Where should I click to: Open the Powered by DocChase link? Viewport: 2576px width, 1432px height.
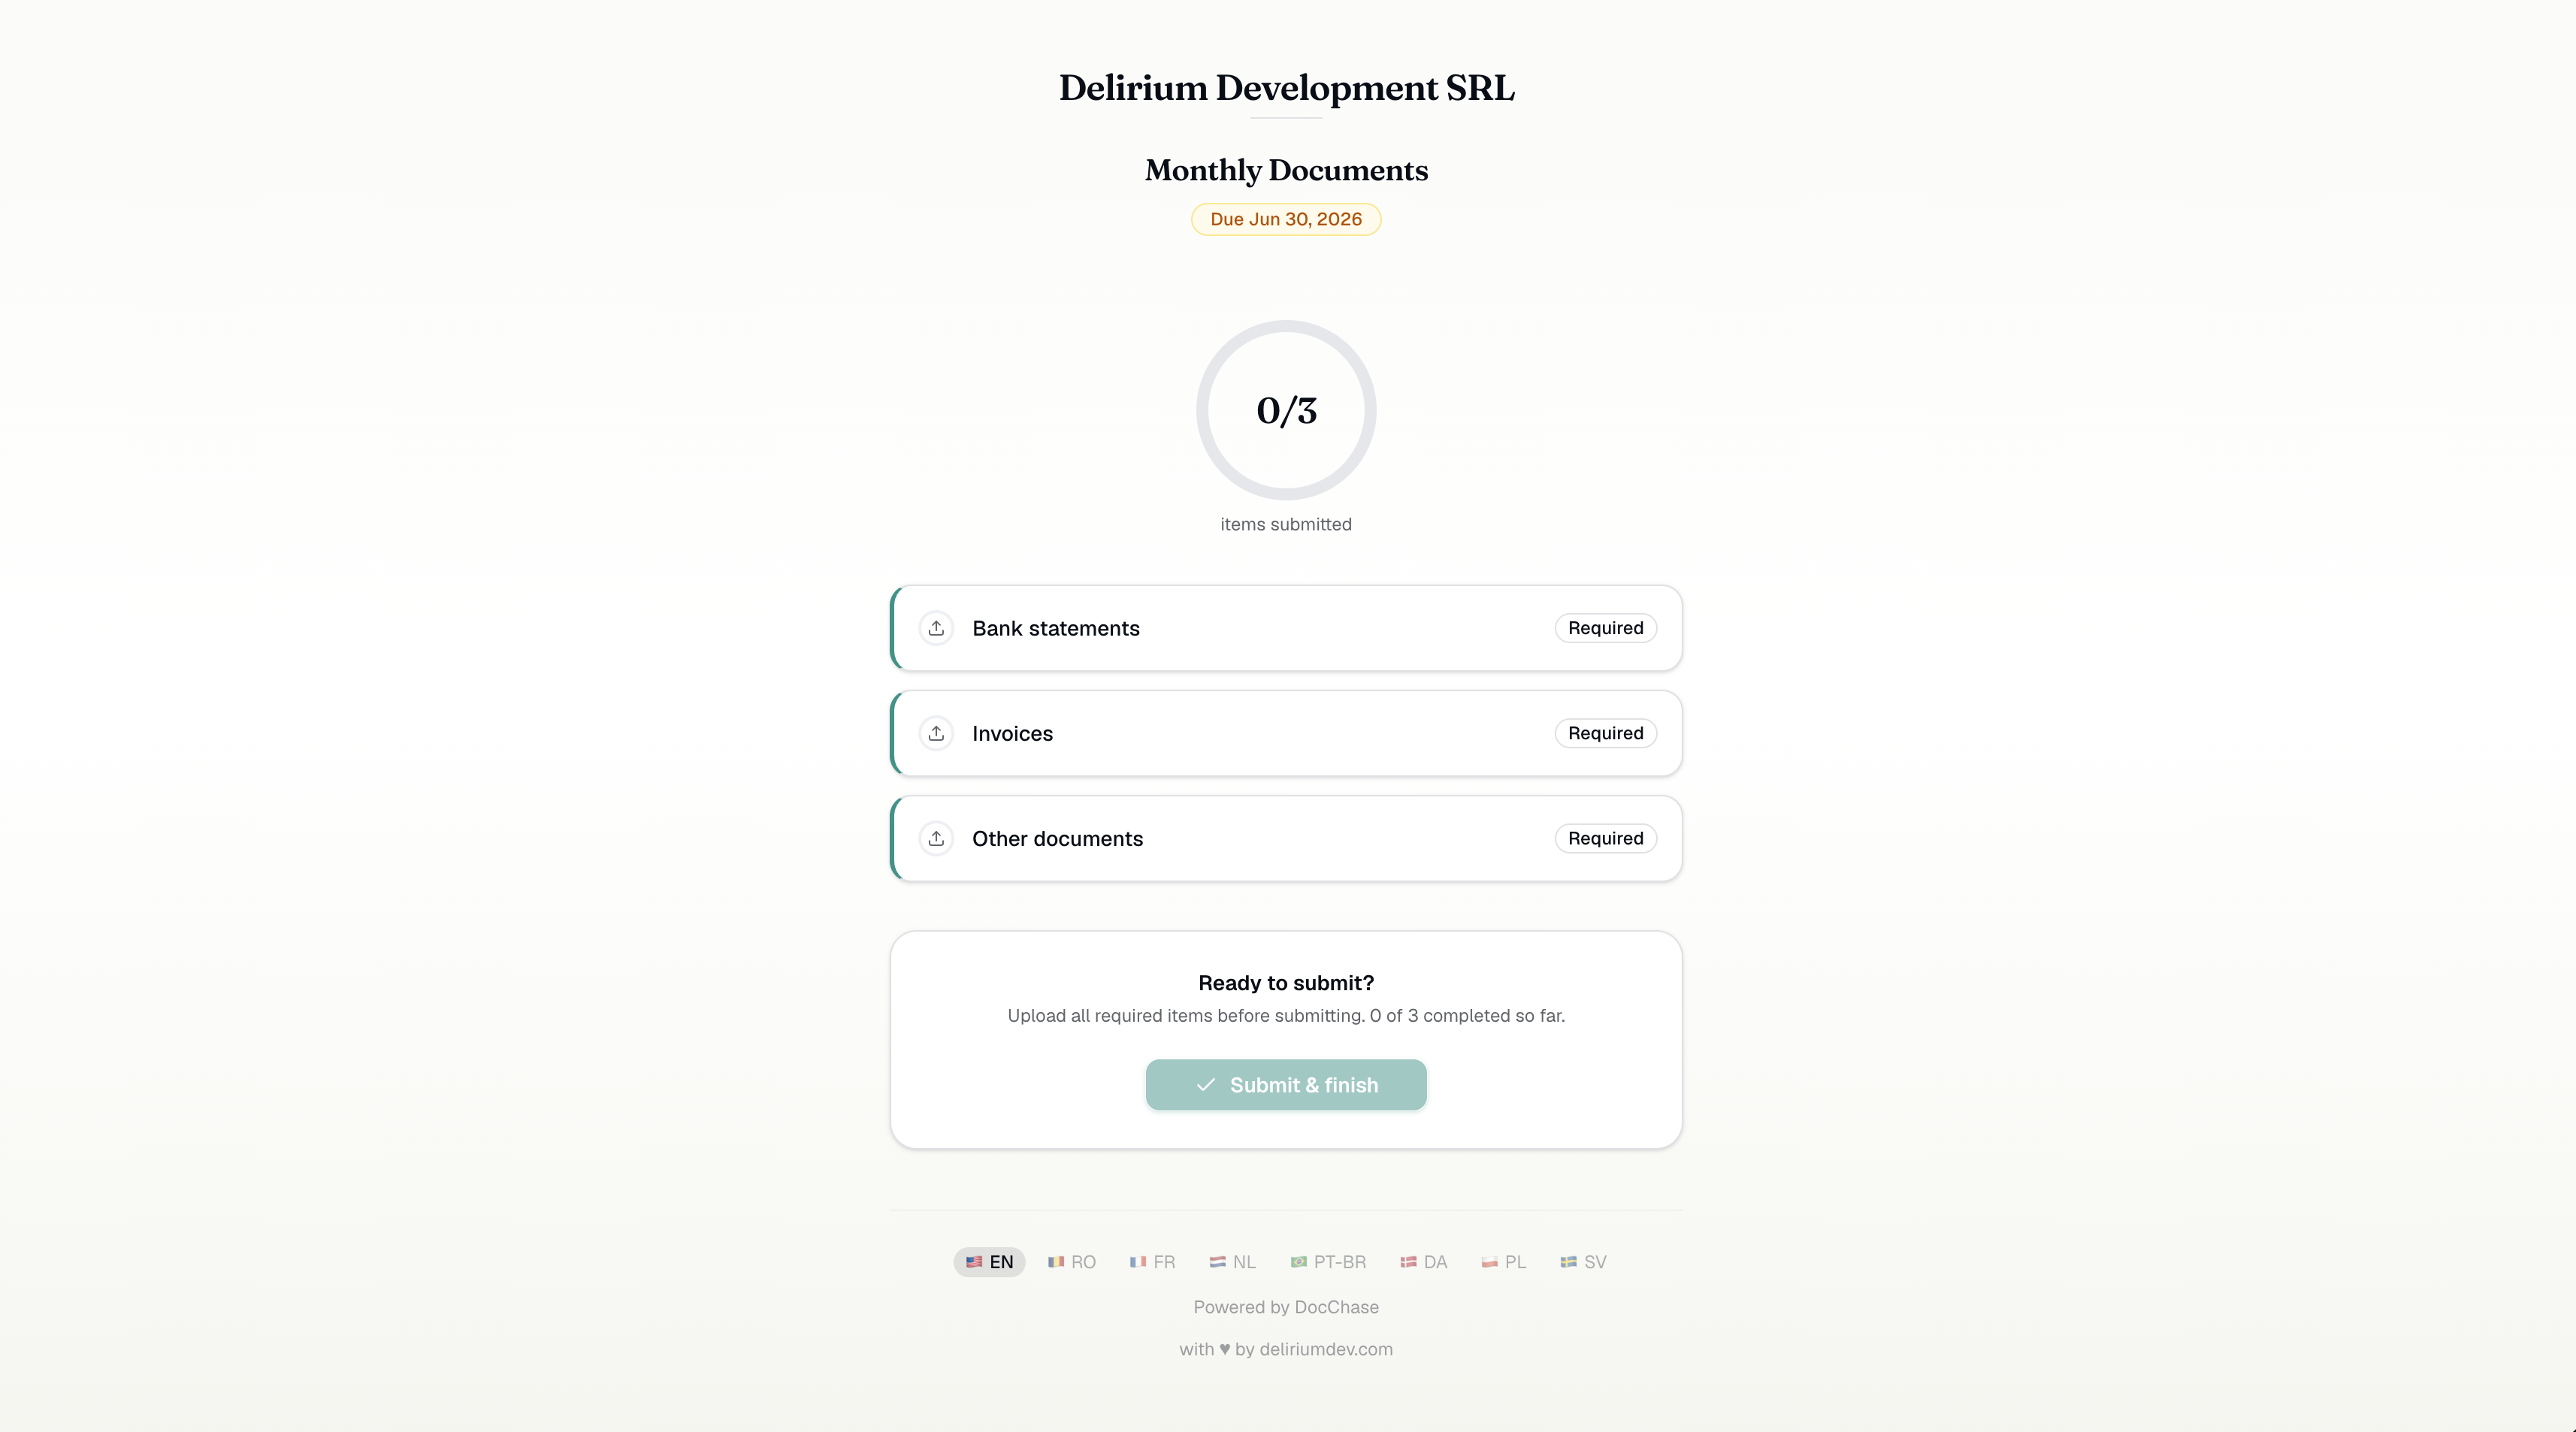(x=1286, y=1307)
